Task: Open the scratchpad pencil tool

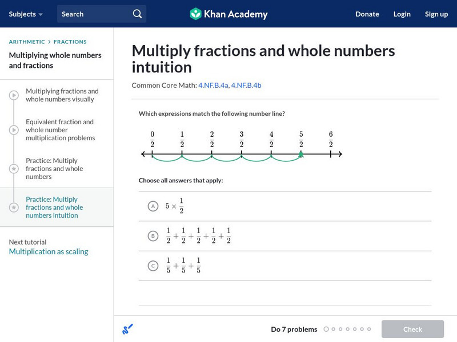Action: [x=128, y=329]
